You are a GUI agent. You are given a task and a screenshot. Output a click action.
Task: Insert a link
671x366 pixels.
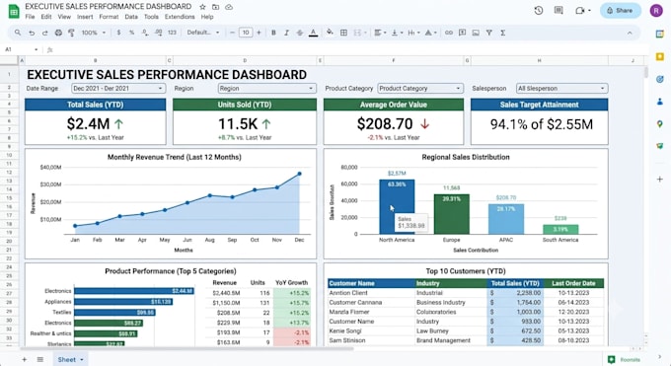(448, 33)
